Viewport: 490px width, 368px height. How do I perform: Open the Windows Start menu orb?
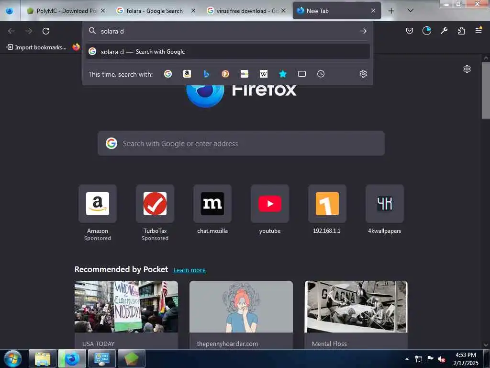point(12,358)
